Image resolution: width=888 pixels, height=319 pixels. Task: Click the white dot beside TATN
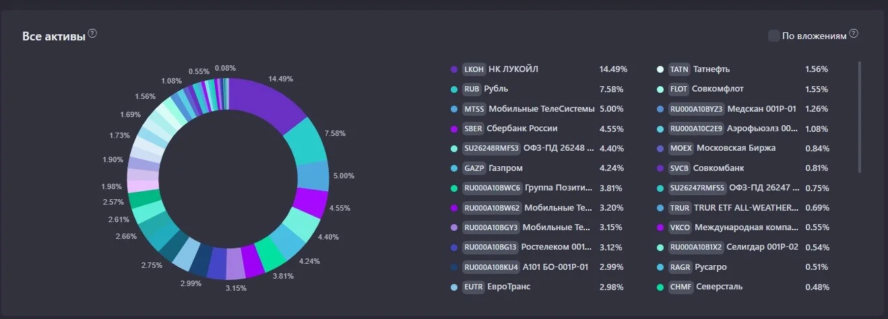660,69
